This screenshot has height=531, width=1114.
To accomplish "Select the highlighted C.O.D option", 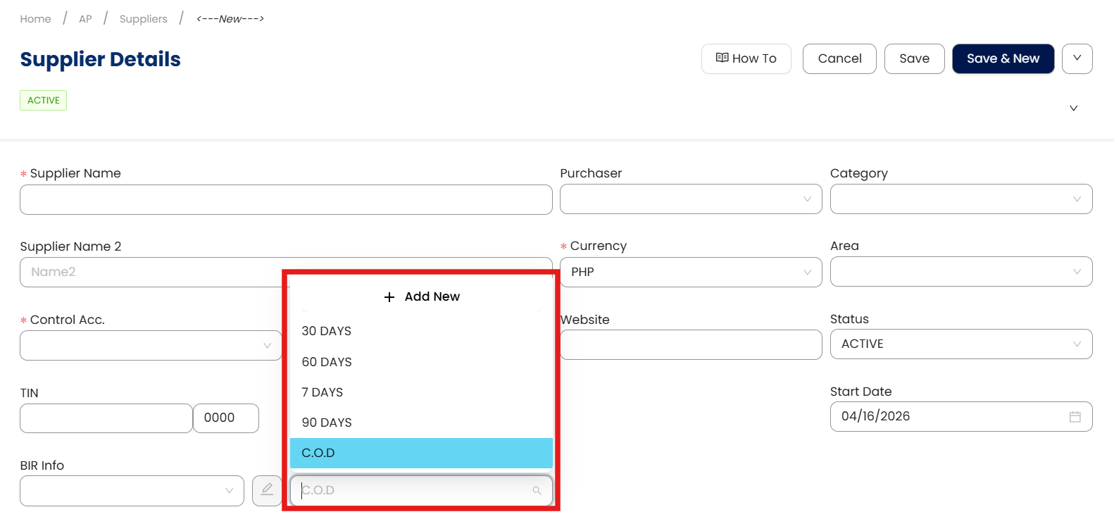I will (318, 453).
